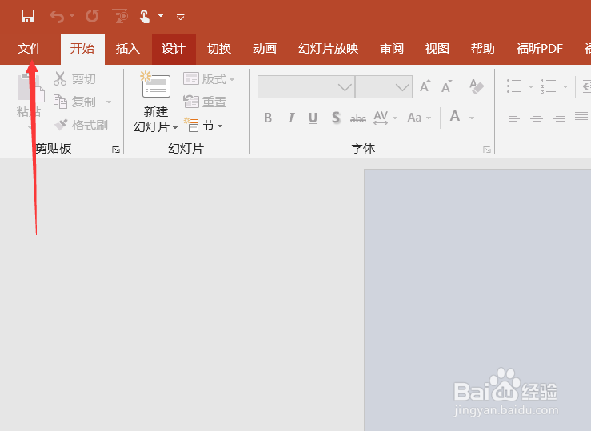
Task: Click 格式刷 (Format Painter) button
Action: point(81,125)
